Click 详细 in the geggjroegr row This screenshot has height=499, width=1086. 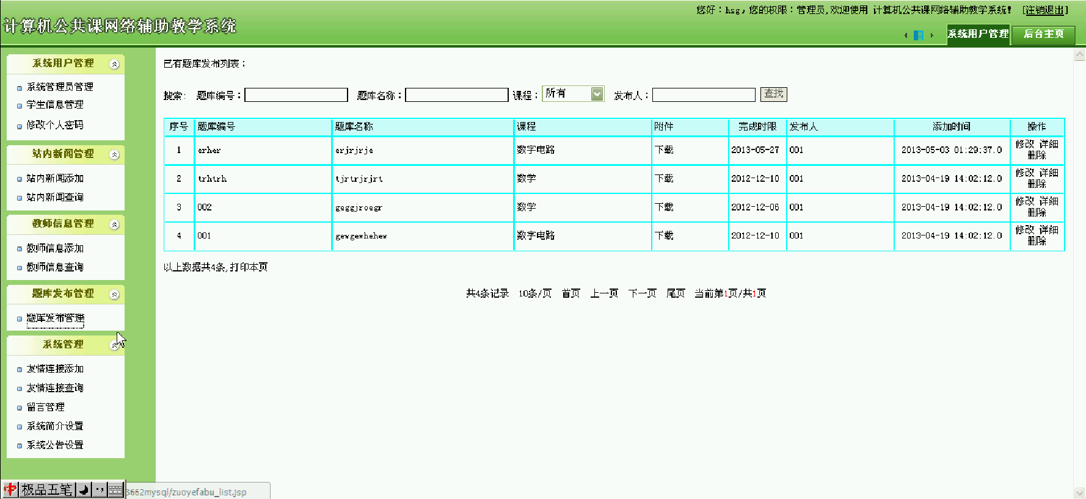click(x=1049, y=201)
